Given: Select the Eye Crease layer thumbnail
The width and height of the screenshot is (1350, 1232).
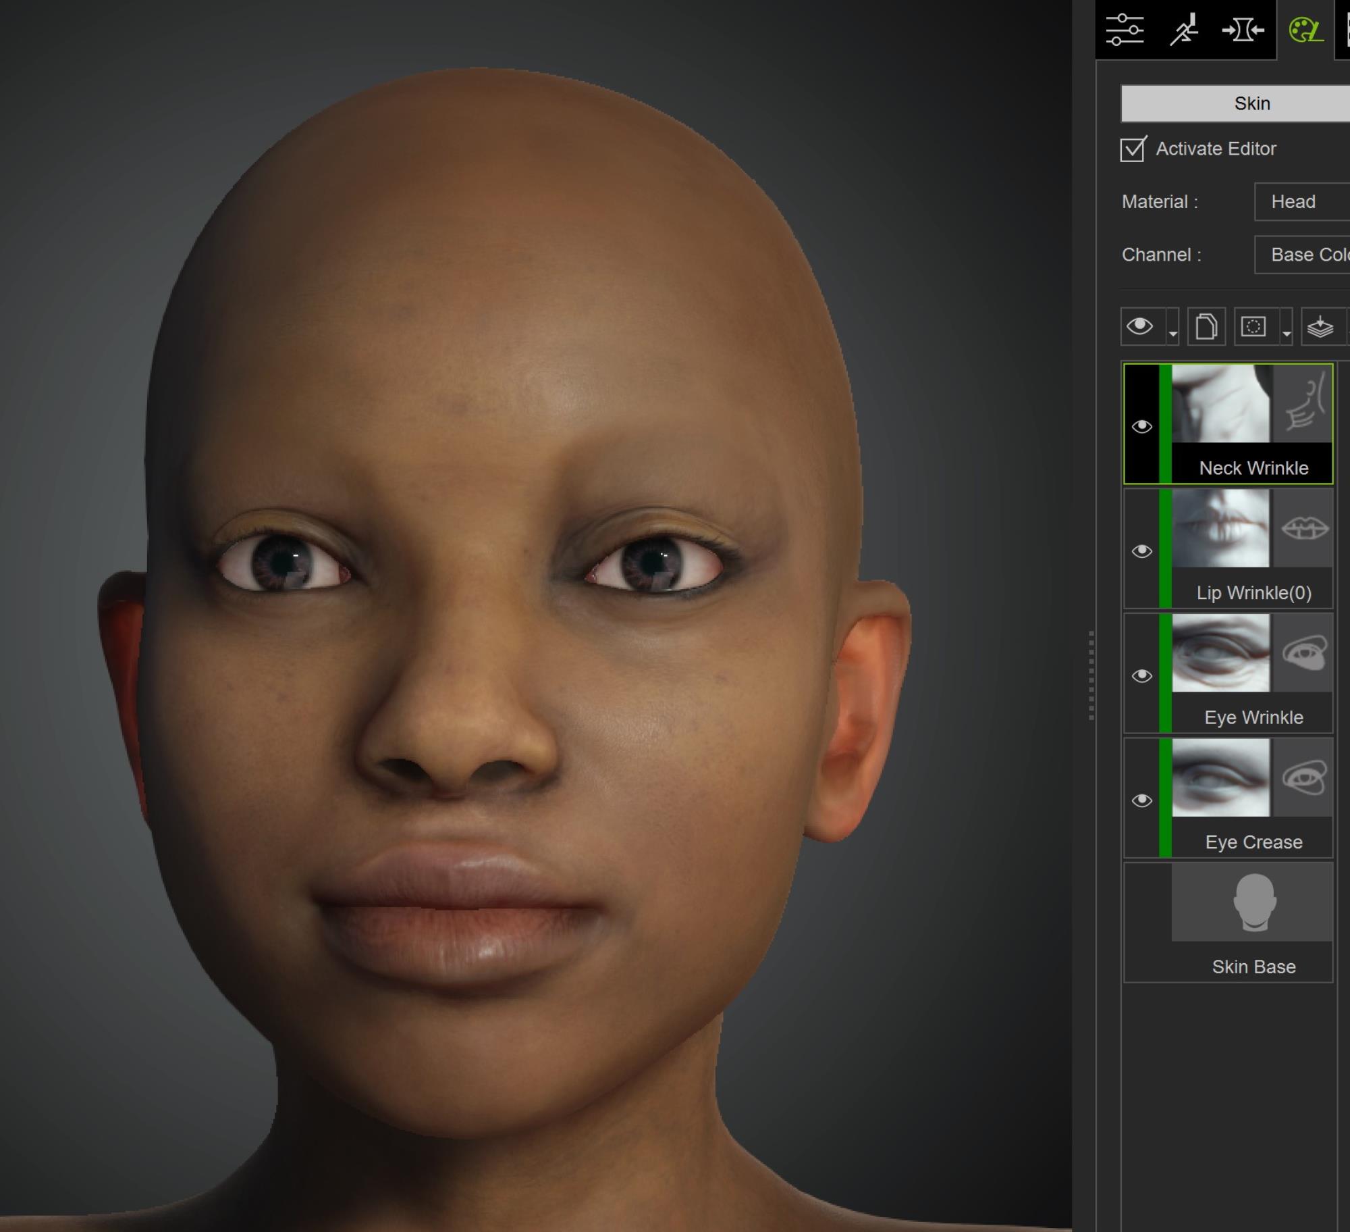Looking at the screenshot, I should pos(1220,777).
